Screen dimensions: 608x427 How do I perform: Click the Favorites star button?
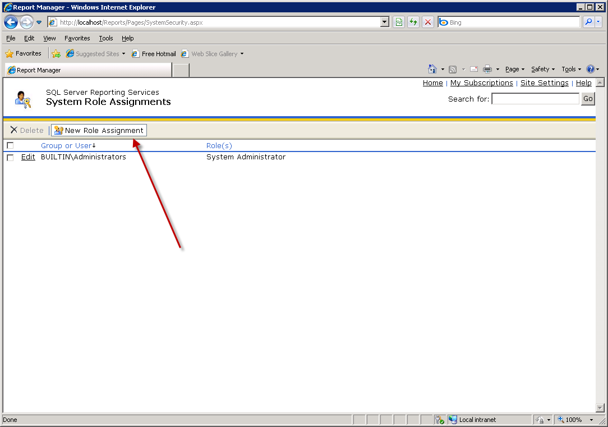[x=24, y=54]
